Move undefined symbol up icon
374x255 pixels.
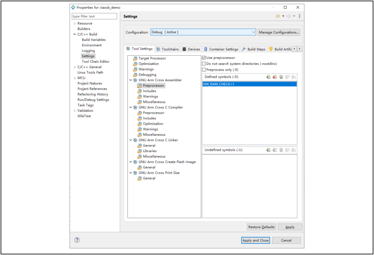click(287, 150)
